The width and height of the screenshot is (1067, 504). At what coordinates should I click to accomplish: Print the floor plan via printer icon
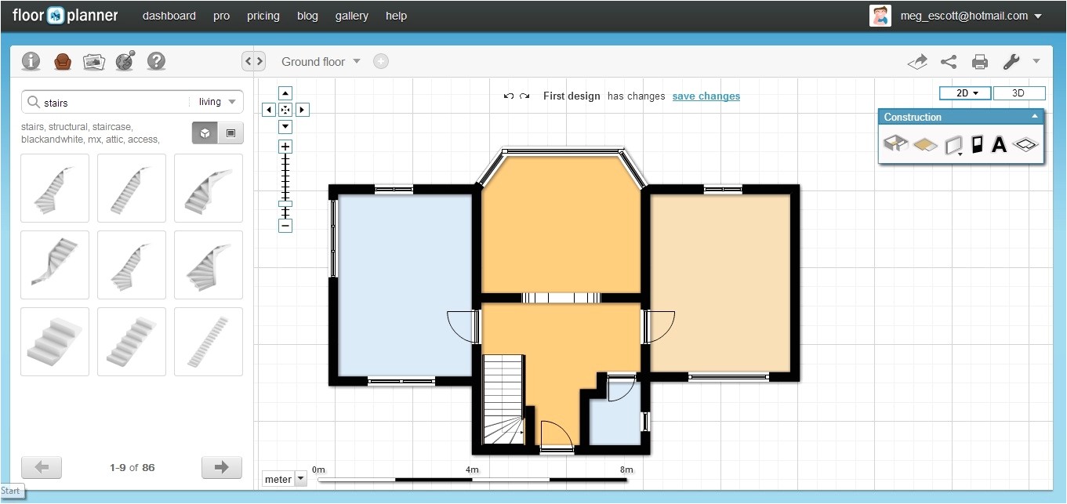[979, 62]
